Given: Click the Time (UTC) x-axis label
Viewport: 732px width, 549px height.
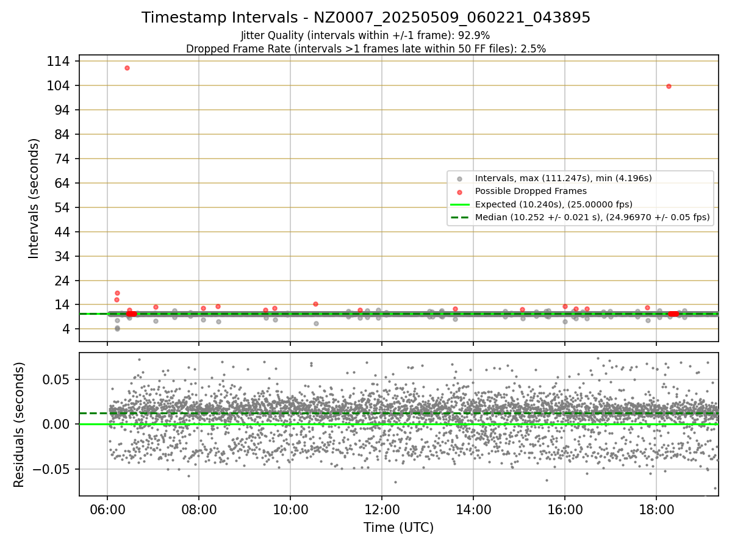Looking at the screenshot, I should [398, 528].
